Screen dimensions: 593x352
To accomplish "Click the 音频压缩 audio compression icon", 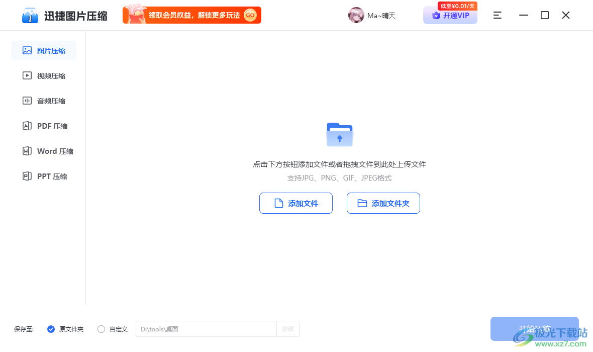I will tap(27, 101).
